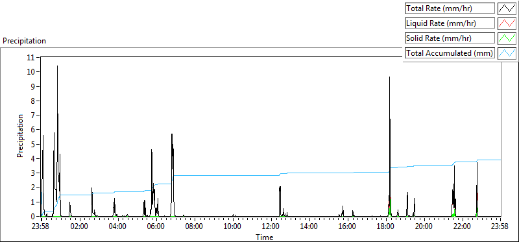The width and height of the screenshot is (519, 242).
Task: Click the Time axis label
Action: point(265,237)
